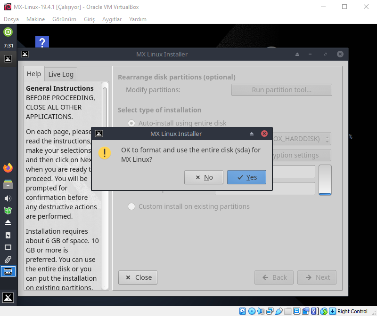Go Back in the installer

pos(274,277)
